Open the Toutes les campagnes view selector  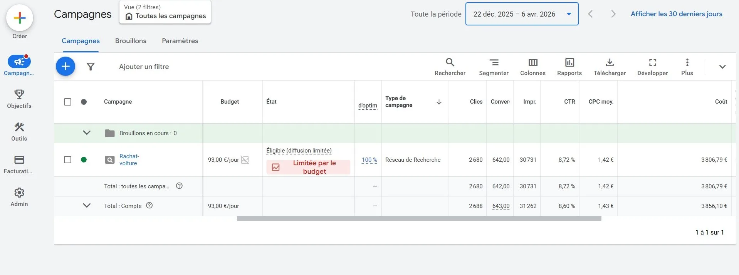pos(165,12)
